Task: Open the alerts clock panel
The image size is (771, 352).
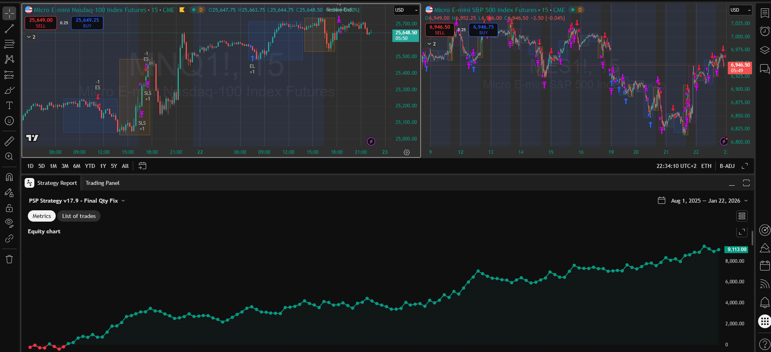Action: (x=765, y=31)
